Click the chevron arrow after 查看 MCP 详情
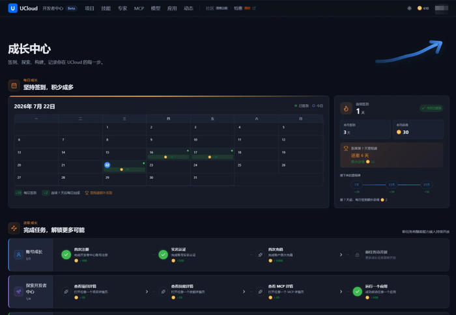The height and width of the screenshot is (315, 456). click(x=341, y=292)
